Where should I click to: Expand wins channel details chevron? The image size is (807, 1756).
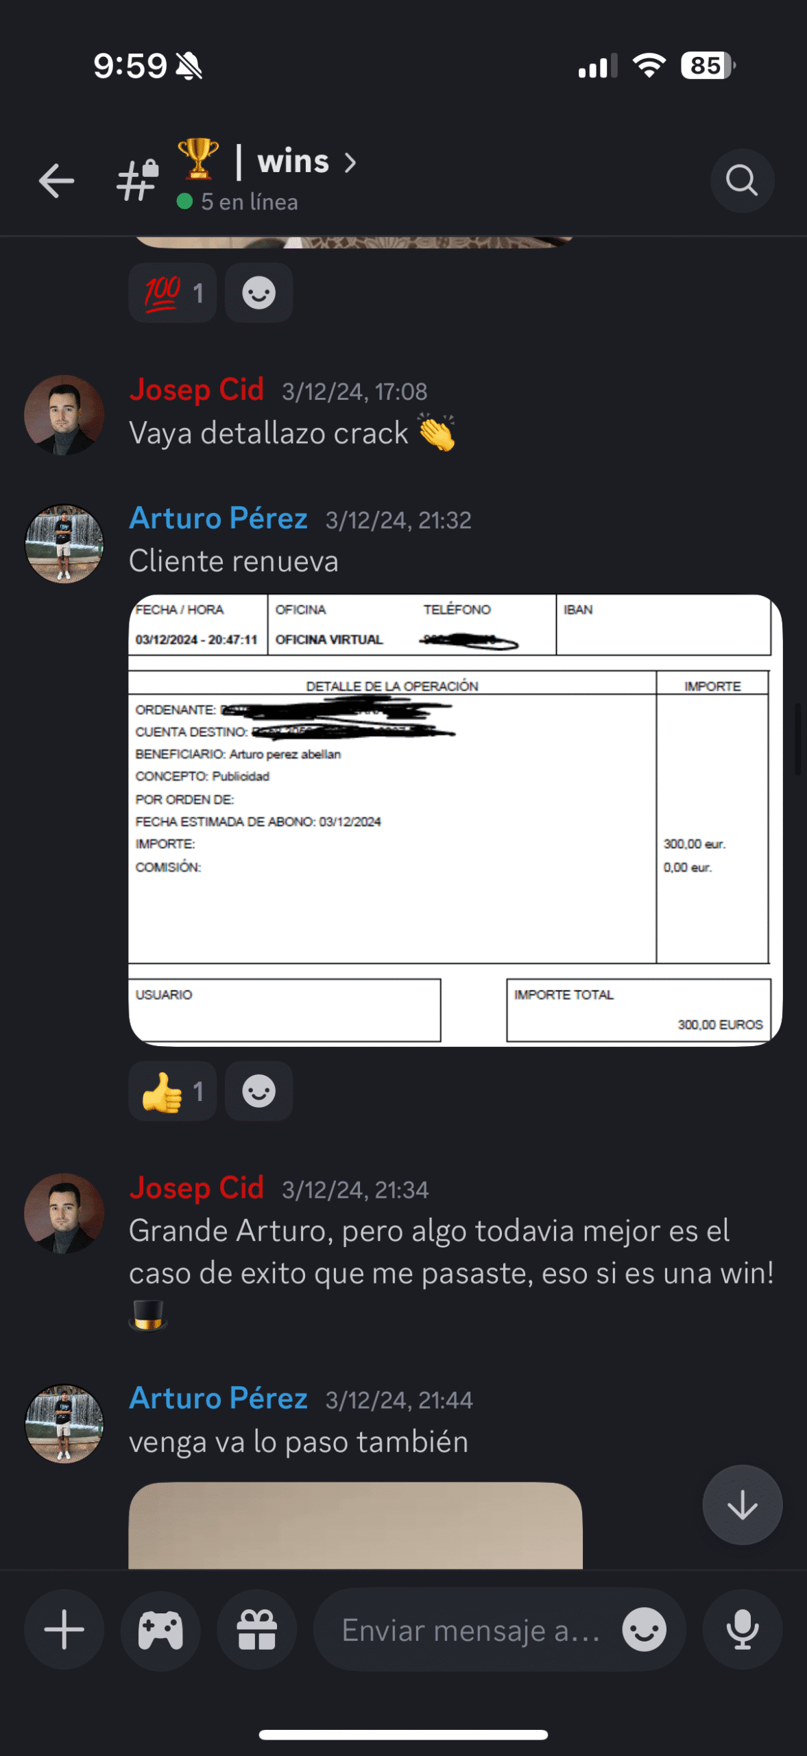350,163
